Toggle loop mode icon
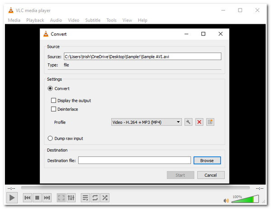 (x=95, y=198)
